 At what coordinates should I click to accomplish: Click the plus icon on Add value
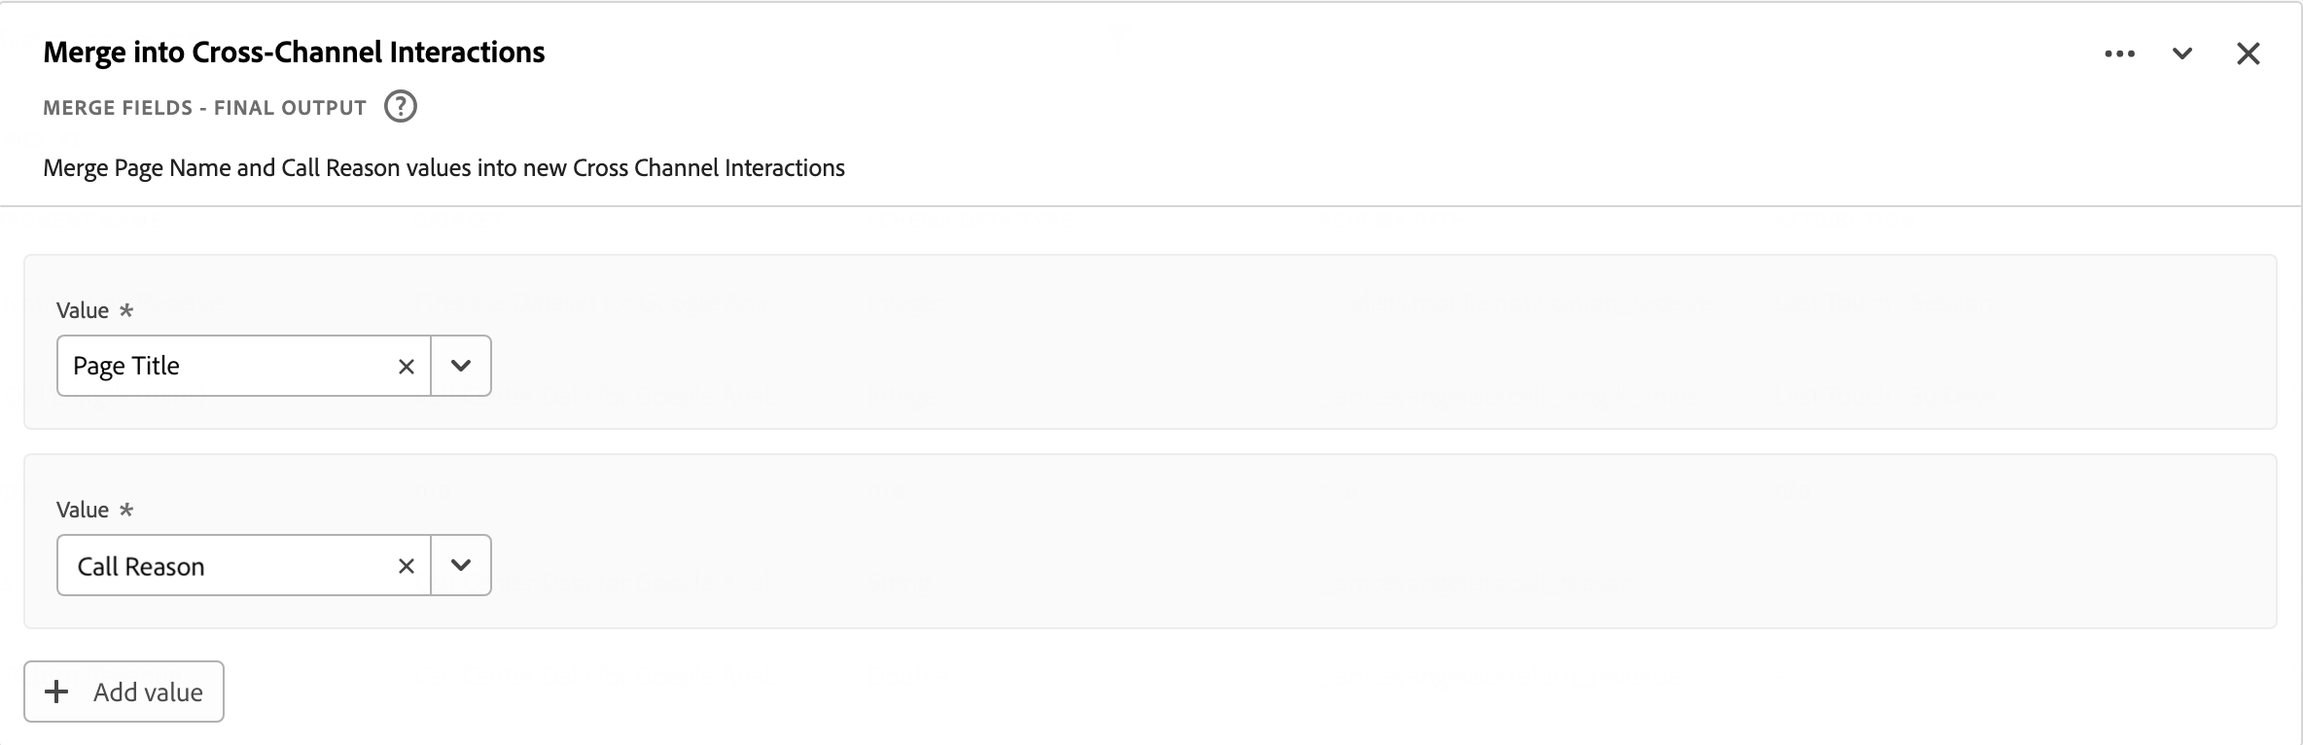coord(57,692)
